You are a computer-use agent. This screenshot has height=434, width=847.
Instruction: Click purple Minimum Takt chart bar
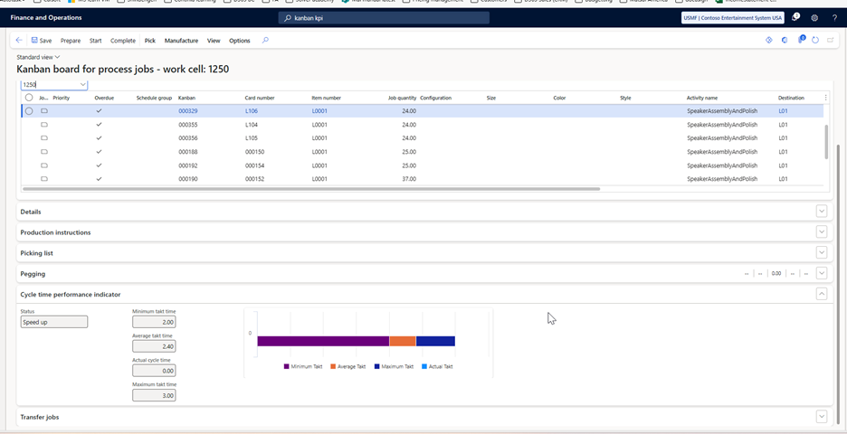(323, 341)
